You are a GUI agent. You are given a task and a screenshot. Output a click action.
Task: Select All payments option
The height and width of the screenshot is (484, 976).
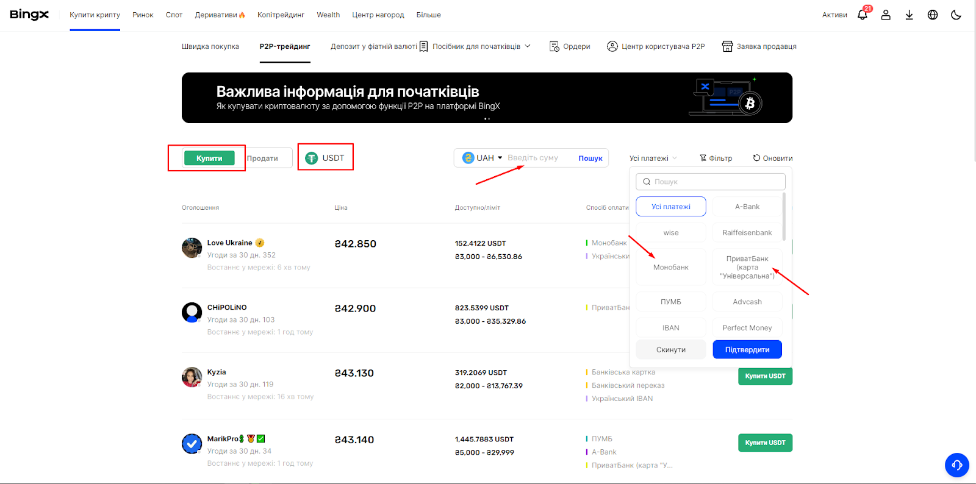(671, 207)
